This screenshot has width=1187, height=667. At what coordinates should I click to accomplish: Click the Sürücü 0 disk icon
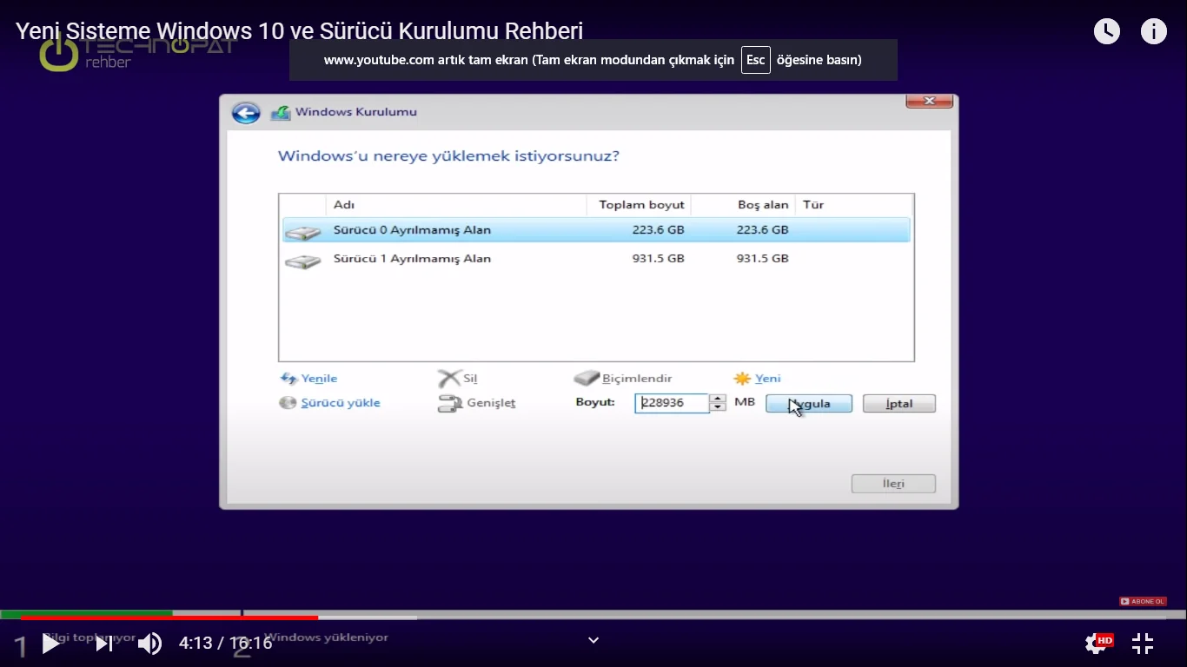tap(302, 232)
